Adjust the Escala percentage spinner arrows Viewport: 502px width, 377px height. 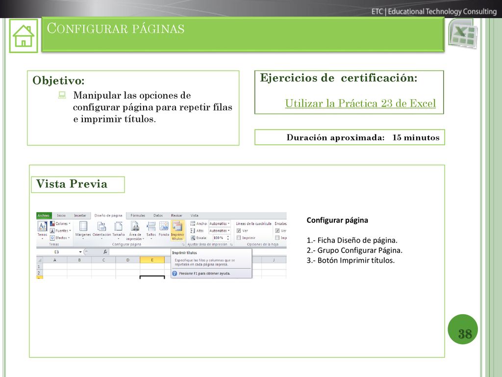pos(228,238)
